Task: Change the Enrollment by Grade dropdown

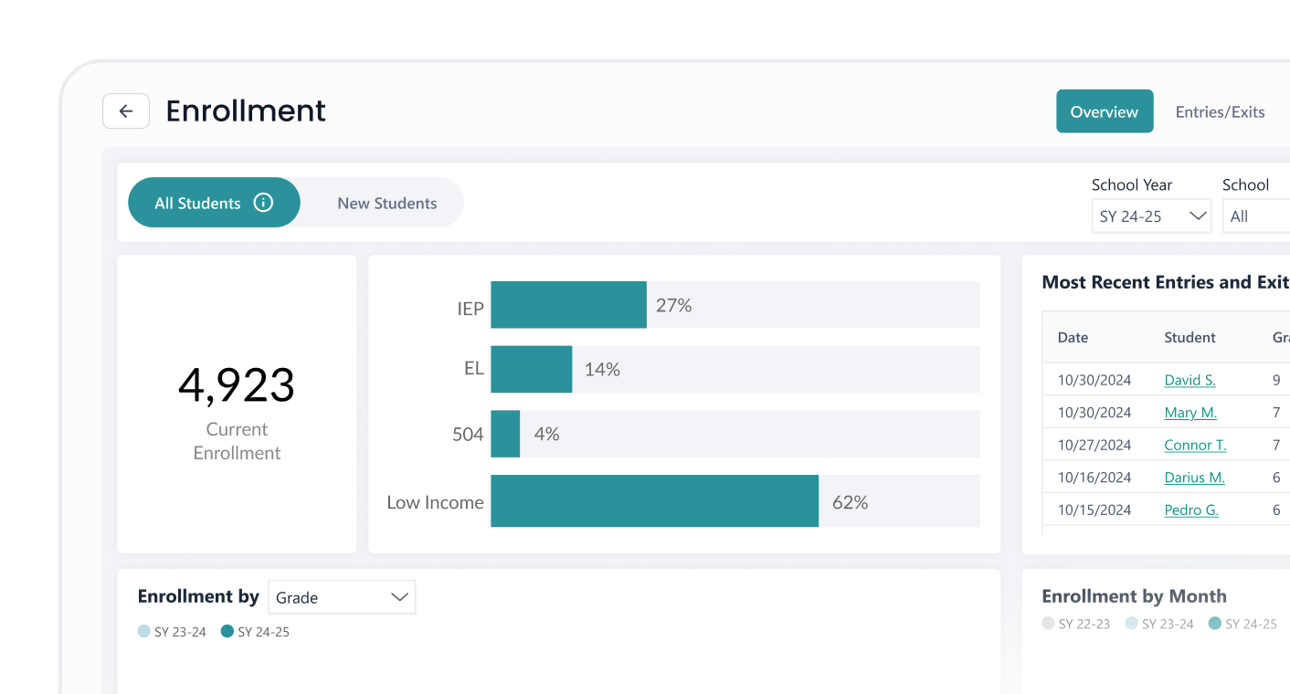Action: (x=342, y=596)
